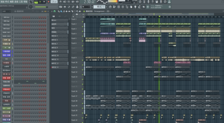Screen dimensions: 224x123
Task: Click the save project floppy icon
Action: click(x=157, y=2)
